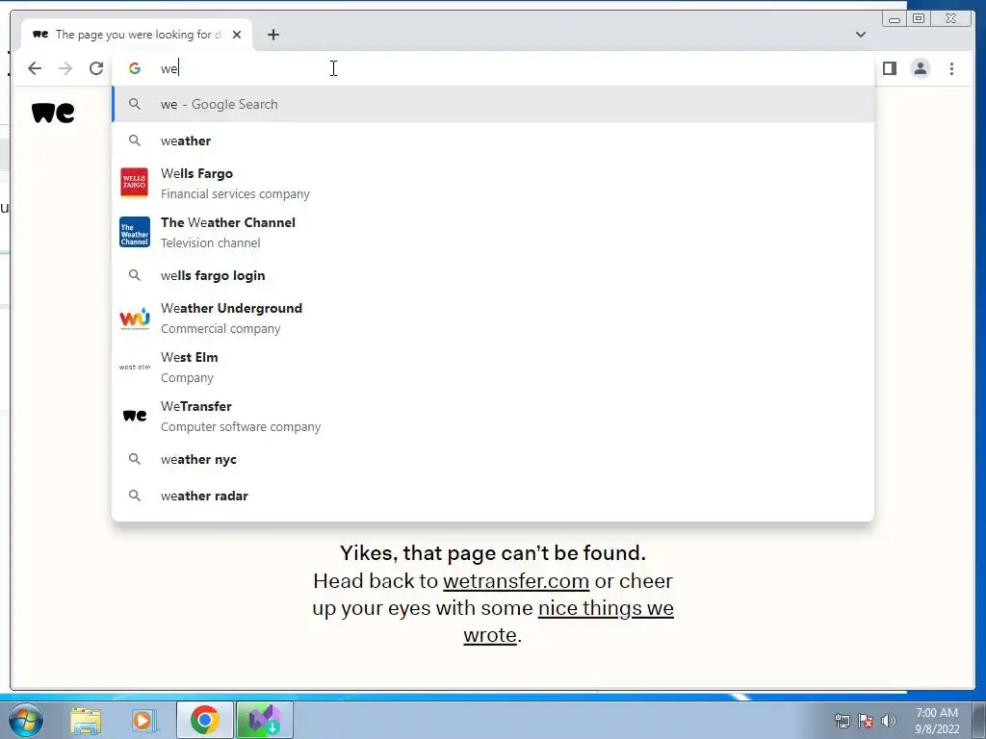The image size is (986, 739).
Task: Click the search icon beside 'weather radar'
Action: (135, 496)
